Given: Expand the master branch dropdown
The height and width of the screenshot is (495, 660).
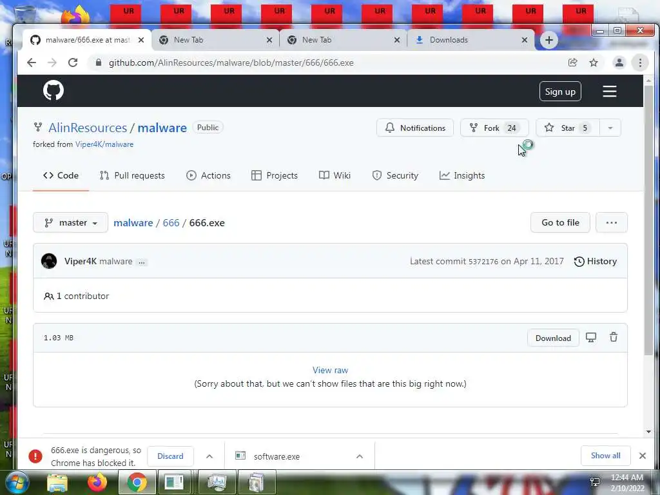Looking at the screenshot, I should [x=70, y=222].
